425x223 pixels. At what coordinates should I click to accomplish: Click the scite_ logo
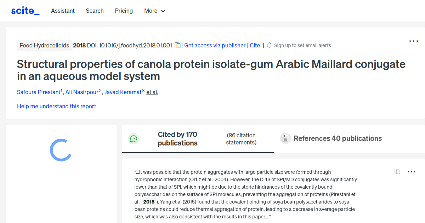tap(25, 10)
